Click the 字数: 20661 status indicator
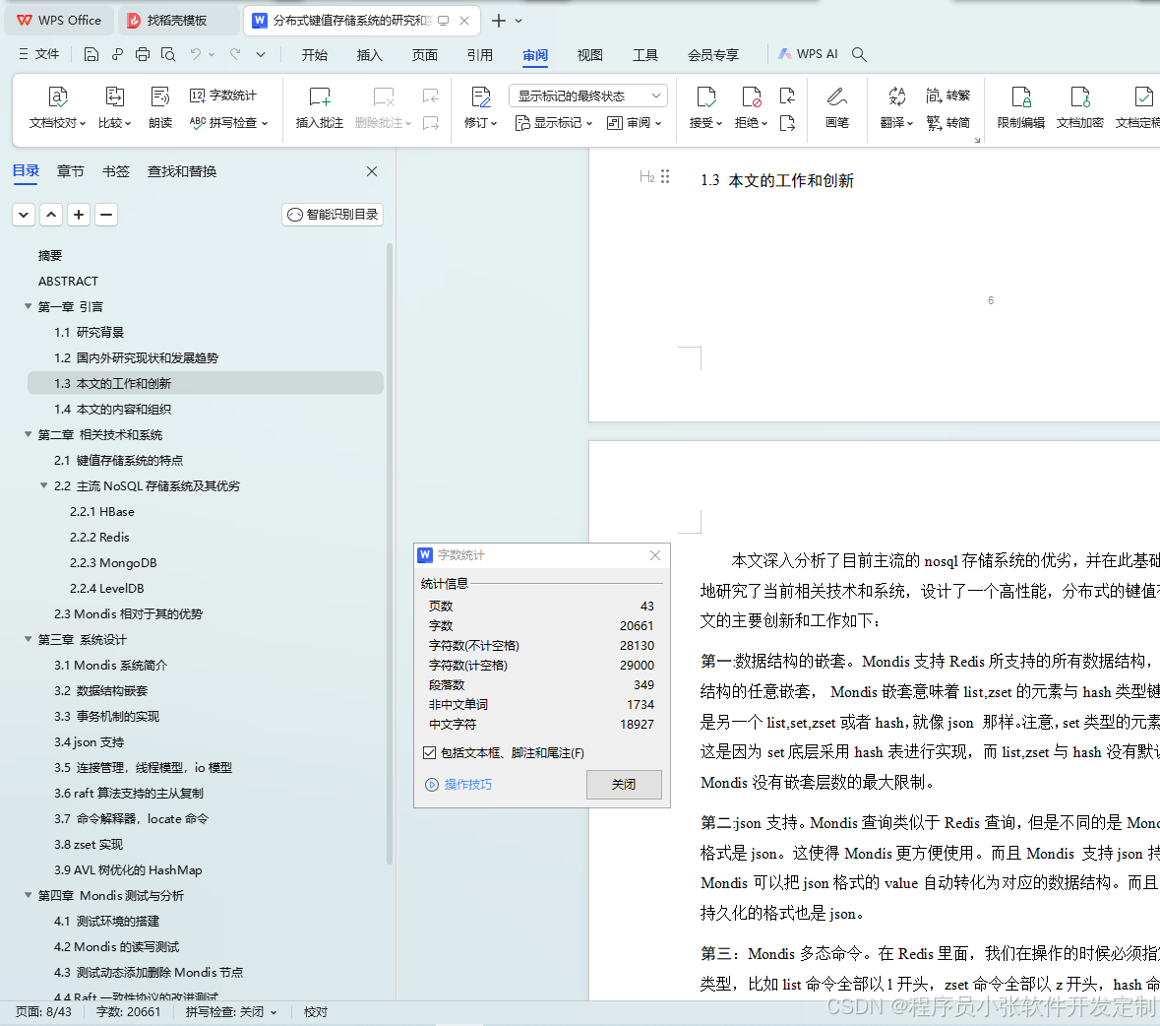1160x1026 pixels. (128, 1012)
